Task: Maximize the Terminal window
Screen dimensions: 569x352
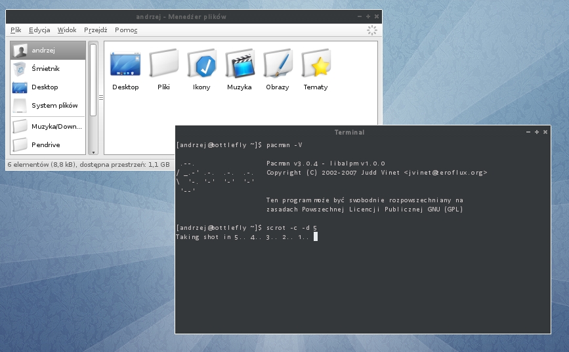Action: [x=537, y=132]
